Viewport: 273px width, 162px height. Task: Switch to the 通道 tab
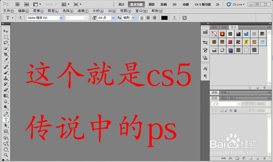point(223,98)
